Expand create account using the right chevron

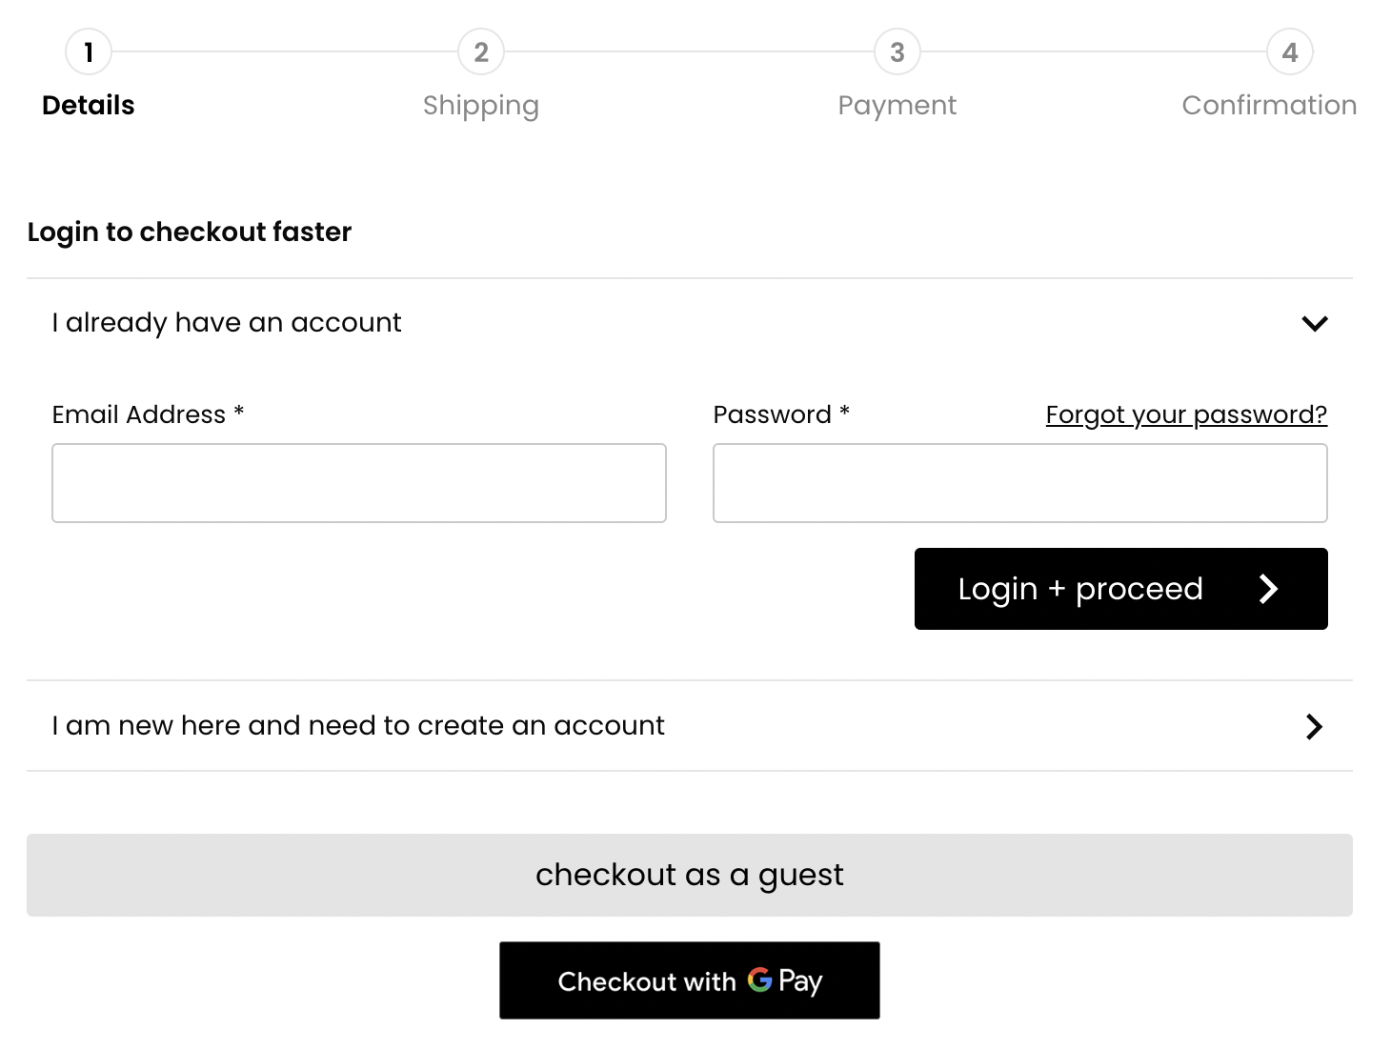[x=1315, y=727]
